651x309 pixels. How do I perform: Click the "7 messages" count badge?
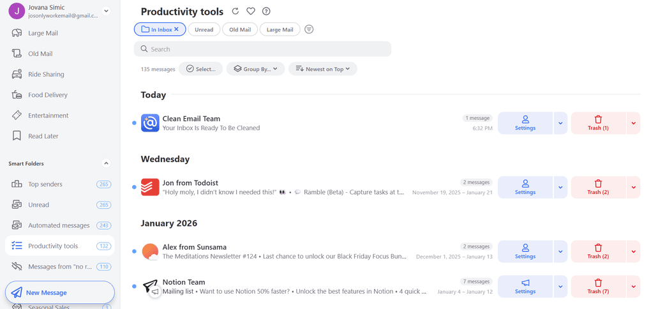tap(475, 282)
